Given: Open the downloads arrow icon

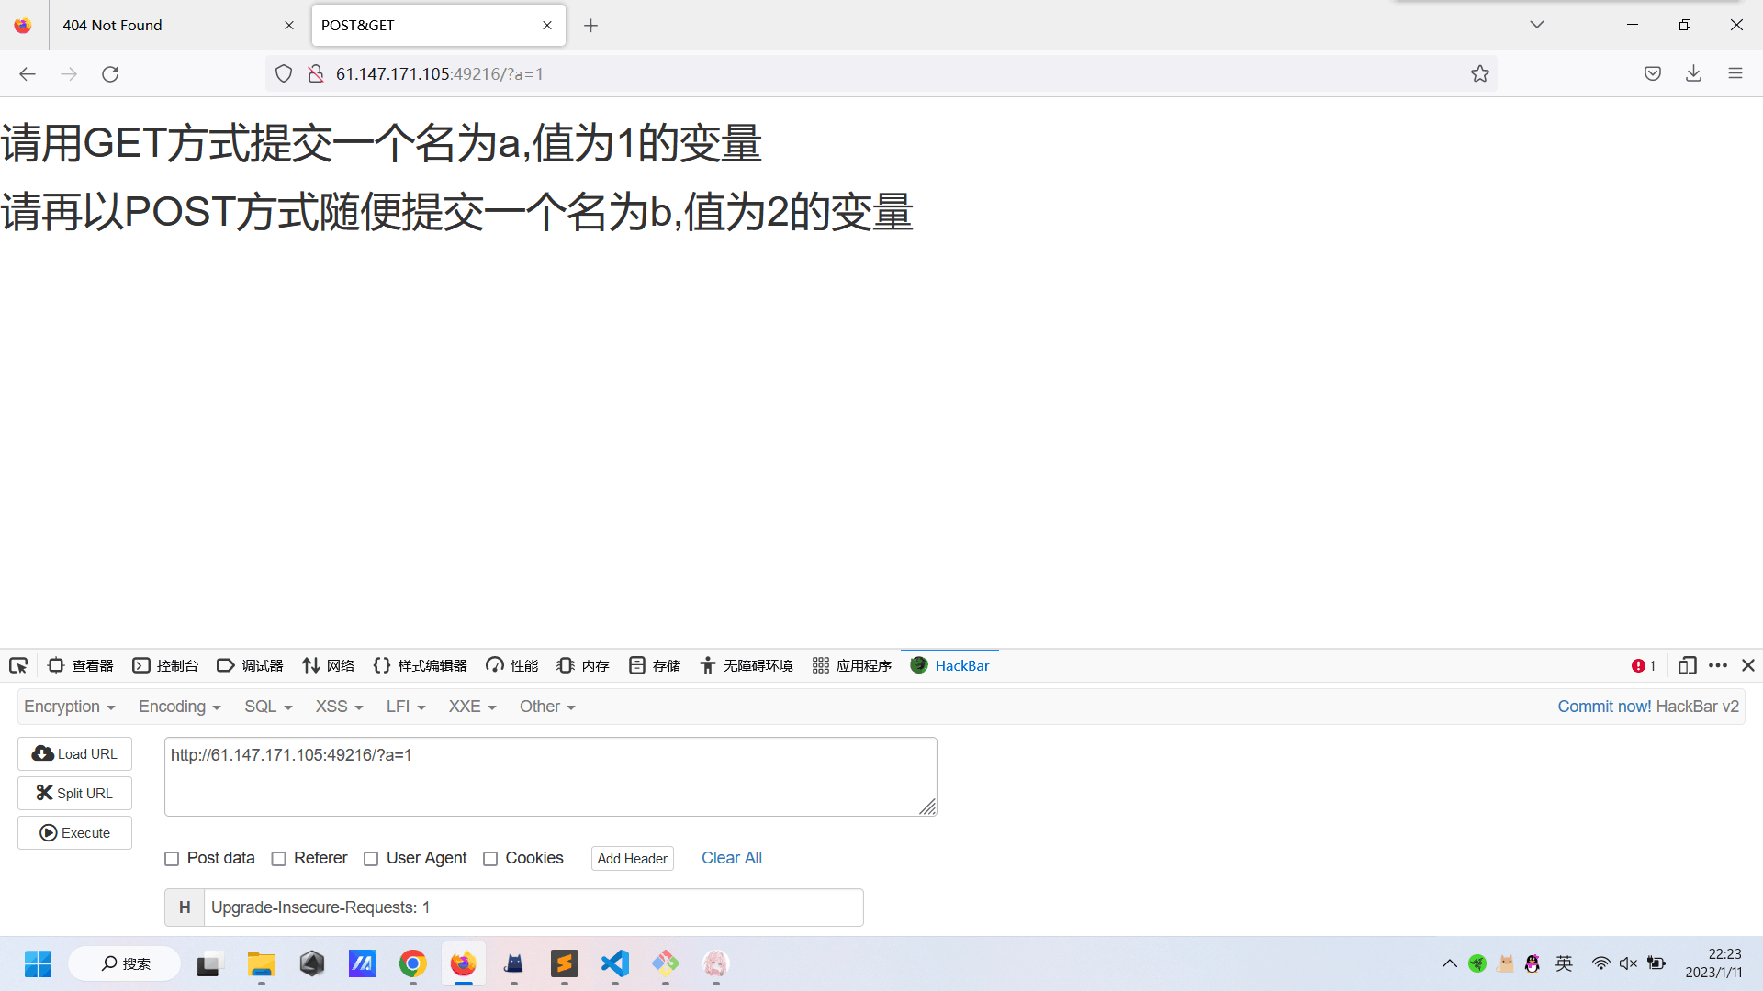Looking at the screenshot, I should (1693, 74).
